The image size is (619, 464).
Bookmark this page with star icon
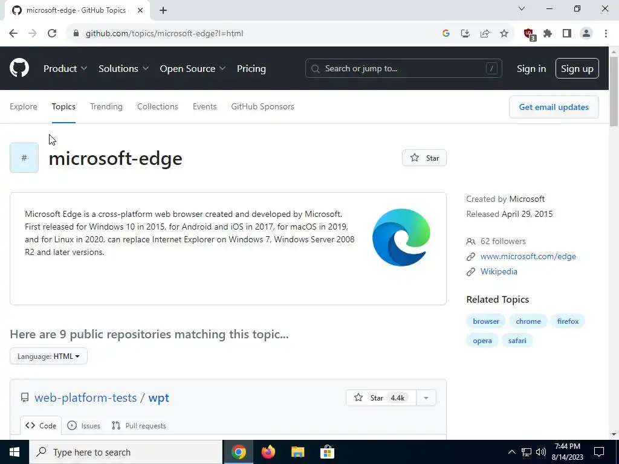click(x=504, y=34)
